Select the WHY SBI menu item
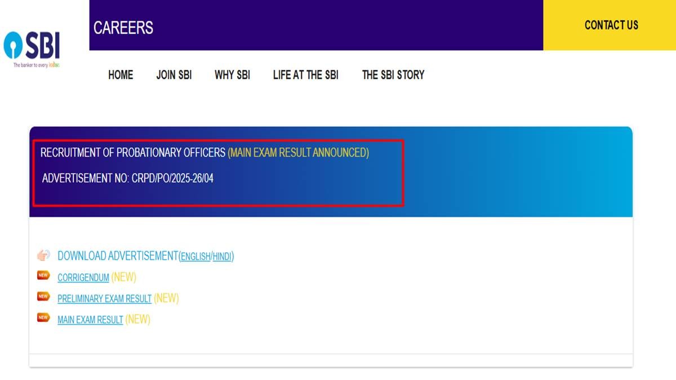The width and height of the screenshot is (676, 380). pyautogui.click(x=232, y=75)
